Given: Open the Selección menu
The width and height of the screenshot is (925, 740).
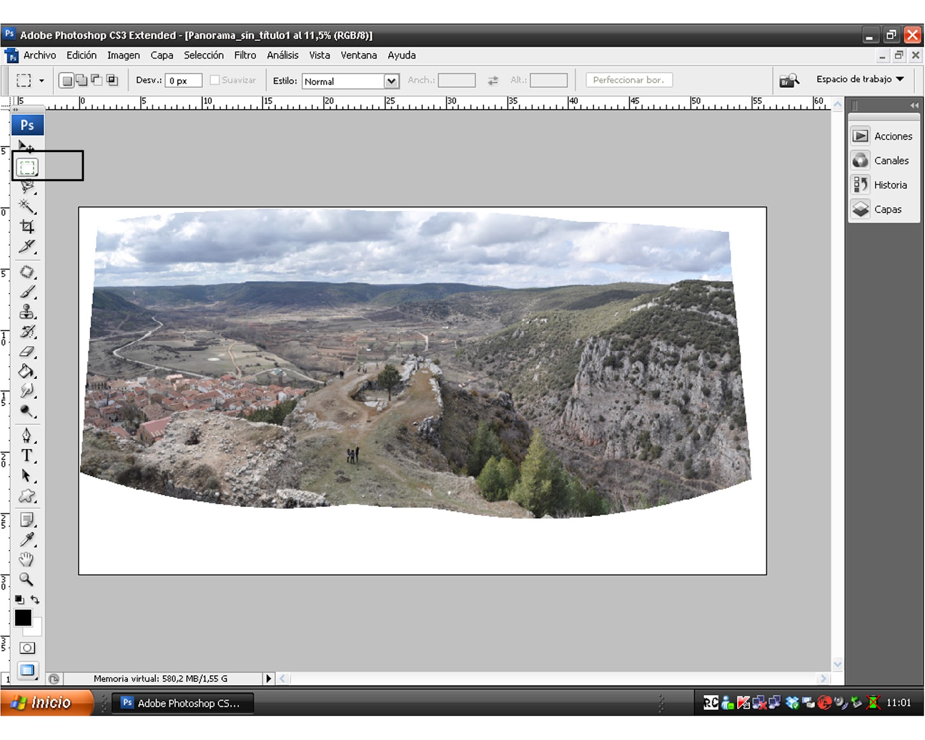Looking at the screenshot, I should pyautogui.click(x=203, y=55).
